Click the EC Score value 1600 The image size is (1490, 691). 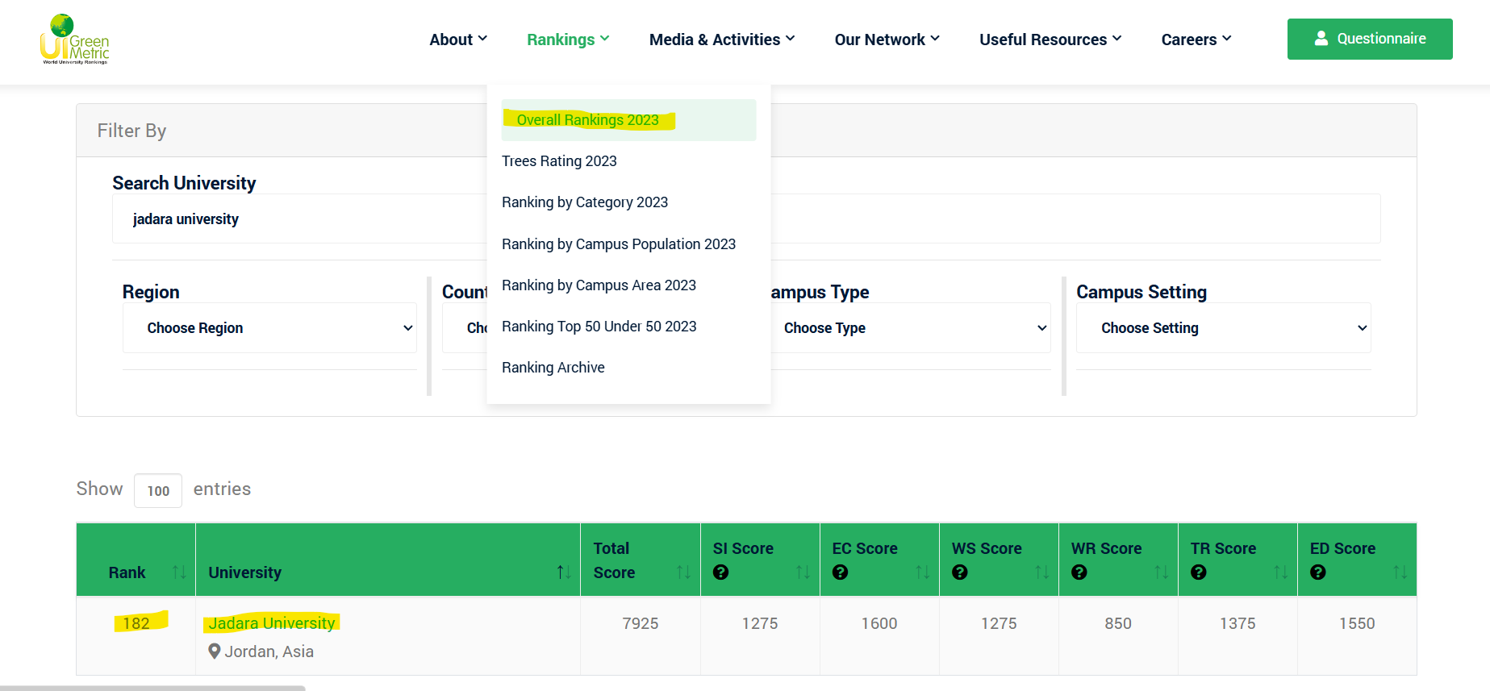pyautogui.click(x=879, y=623)
